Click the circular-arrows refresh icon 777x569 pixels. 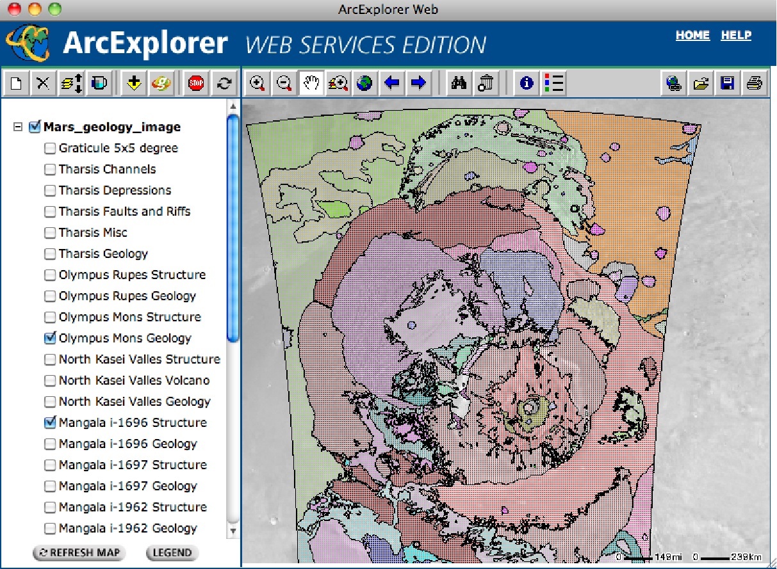click(x=224, y=83)
